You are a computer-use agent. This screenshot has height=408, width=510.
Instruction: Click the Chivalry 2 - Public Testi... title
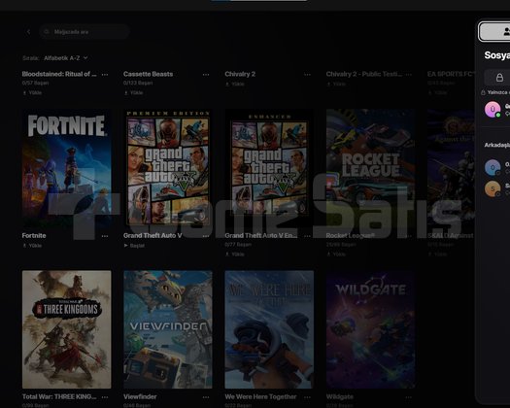click(364, 74)
